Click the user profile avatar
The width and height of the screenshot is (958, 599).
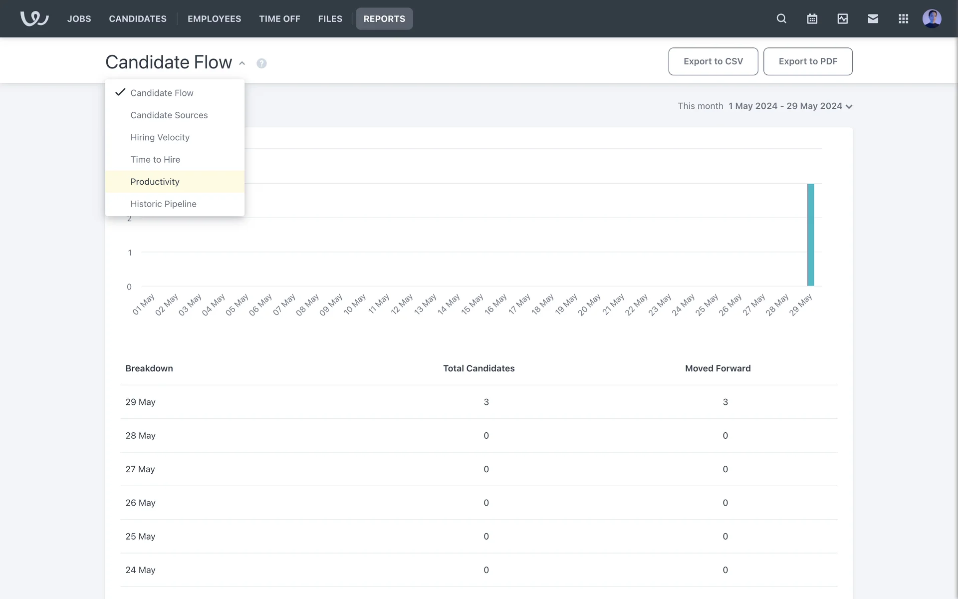(932, 18)
